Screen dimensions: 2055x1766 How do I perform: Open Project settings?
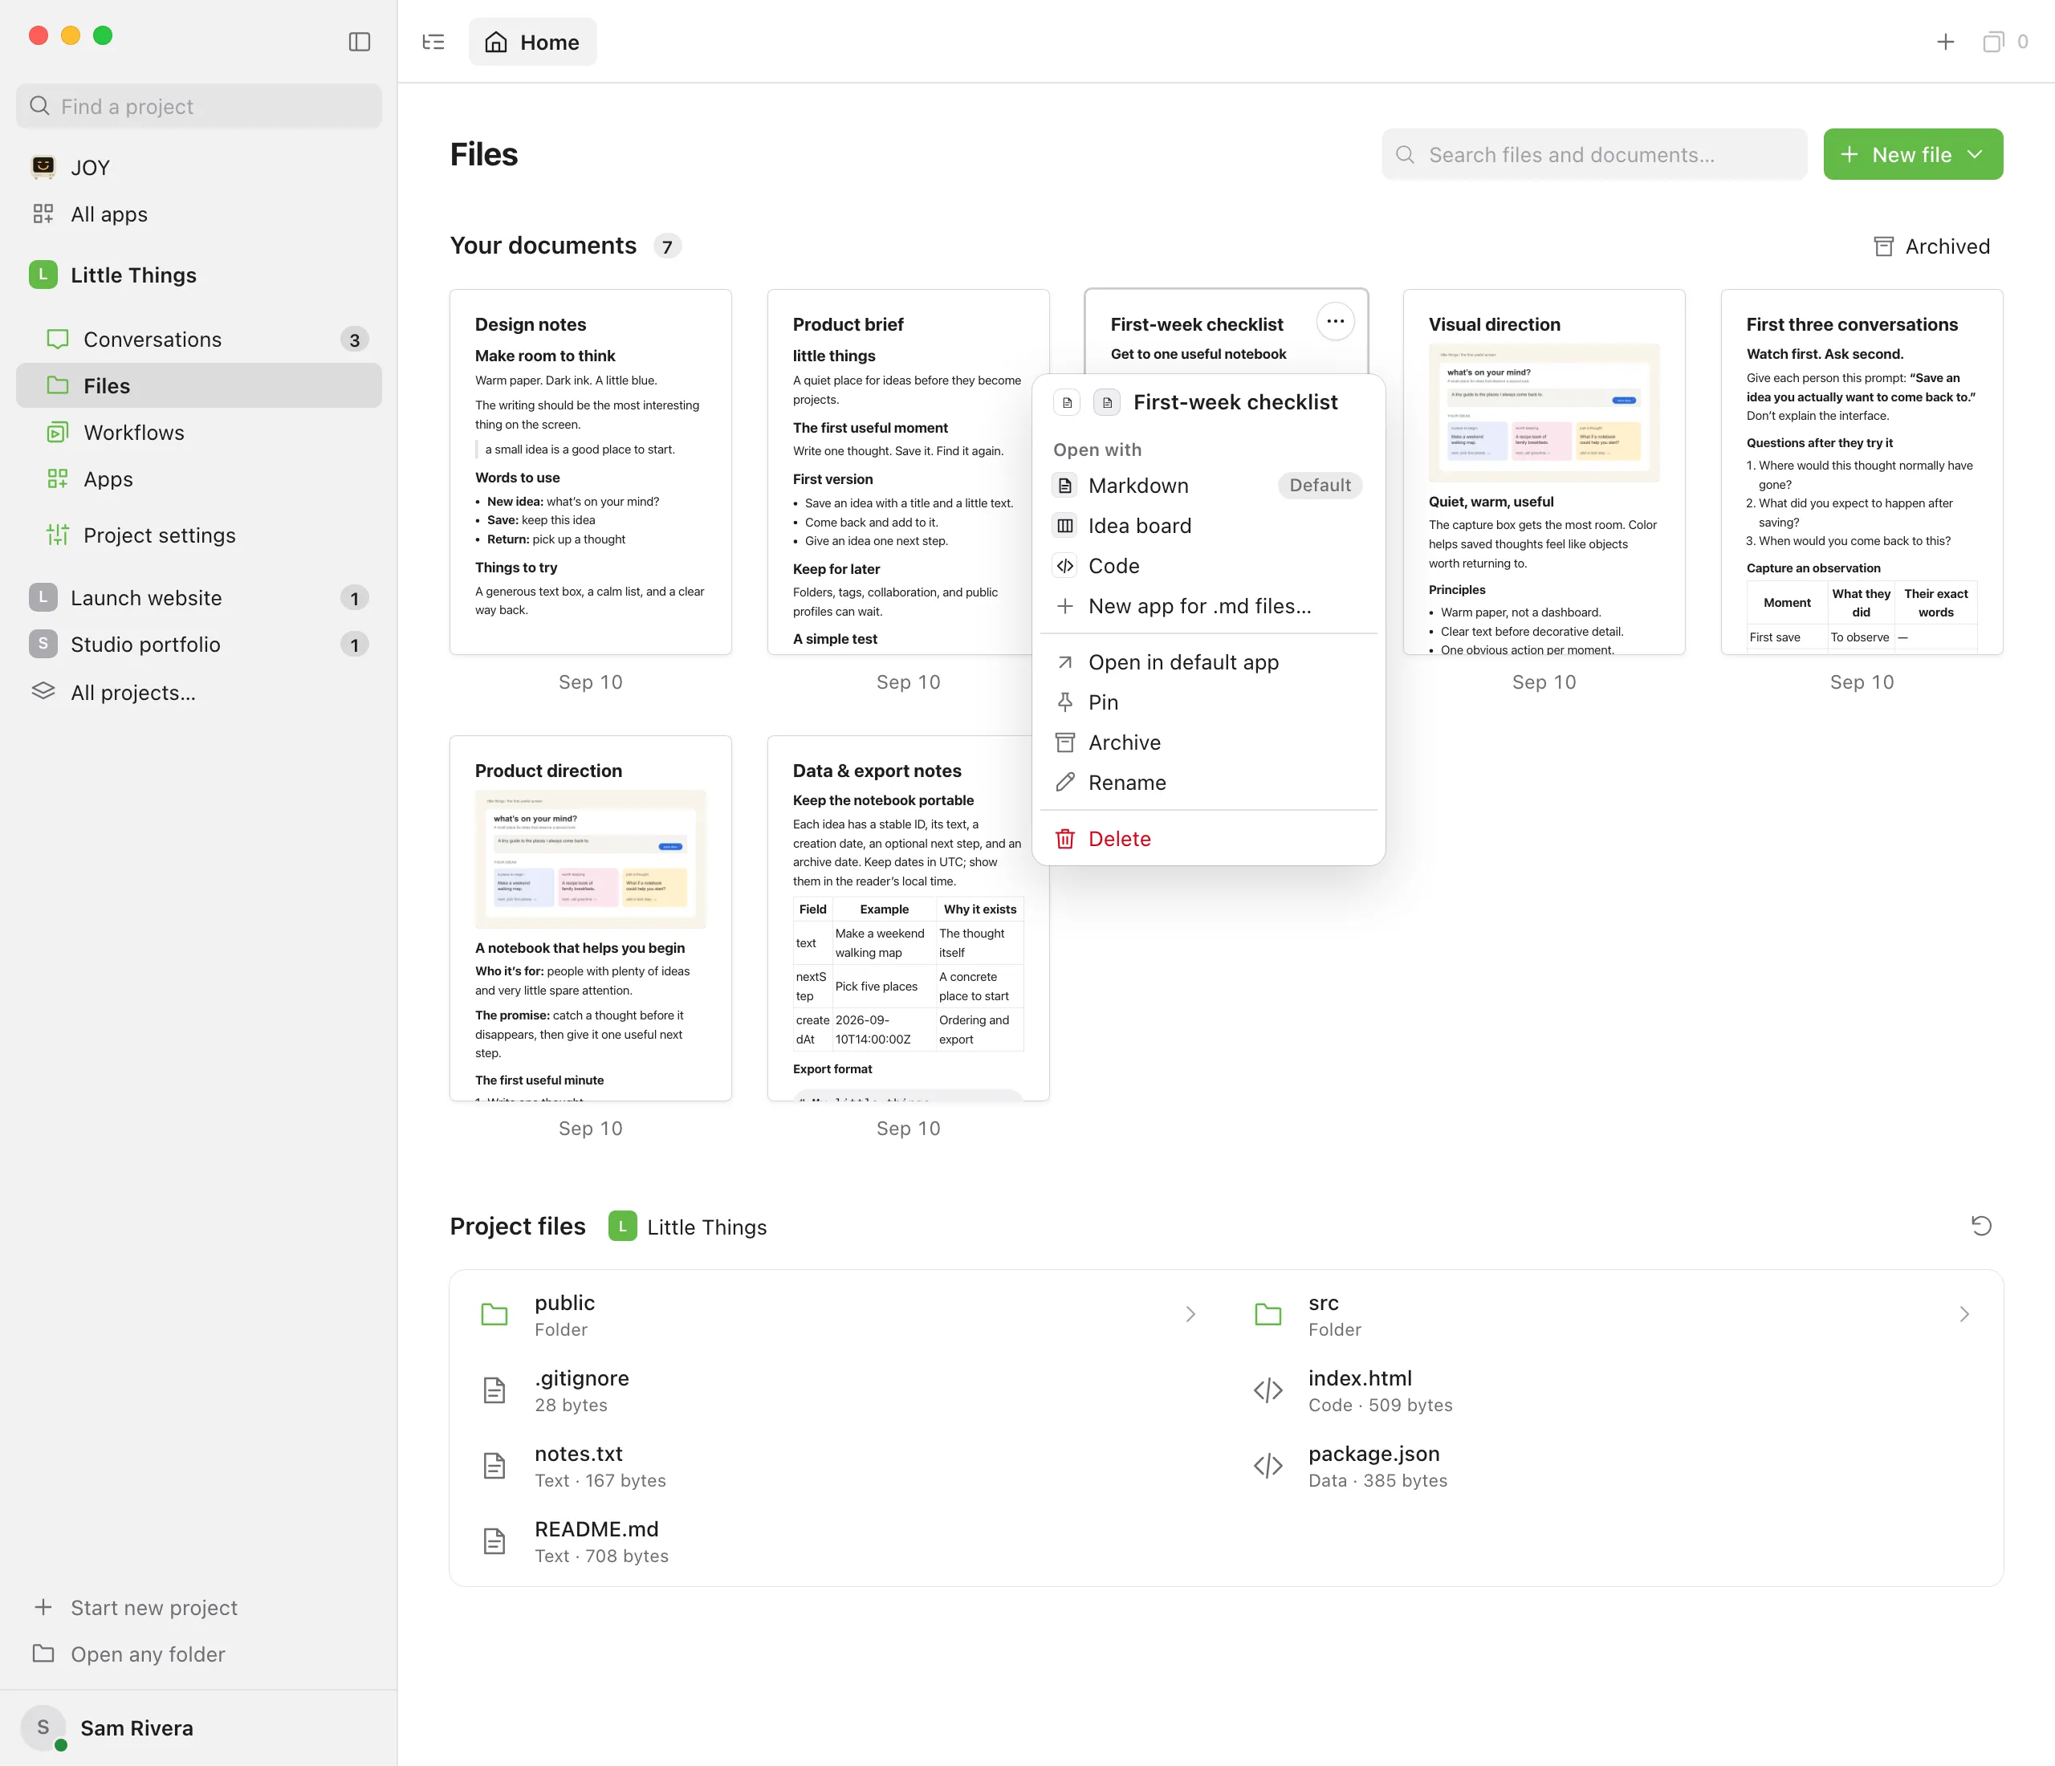point(199,535)
